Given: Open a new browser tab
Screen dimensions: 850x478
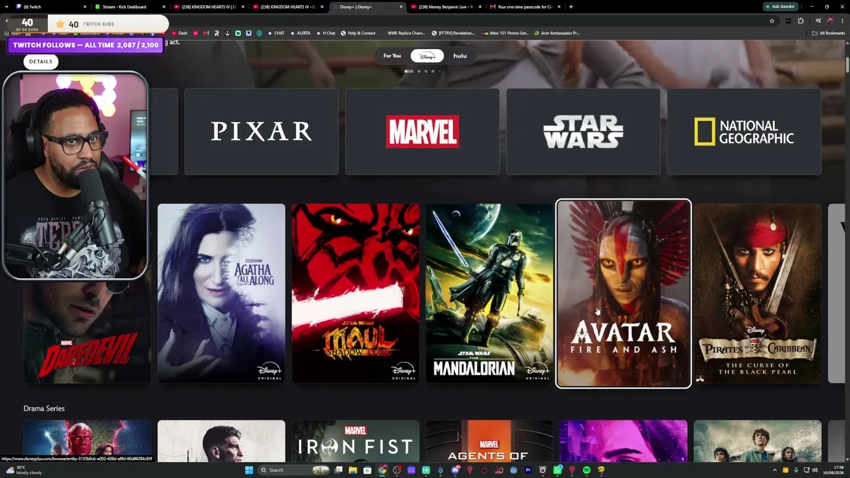Looking at the screenshot, I should pos(571,7).
